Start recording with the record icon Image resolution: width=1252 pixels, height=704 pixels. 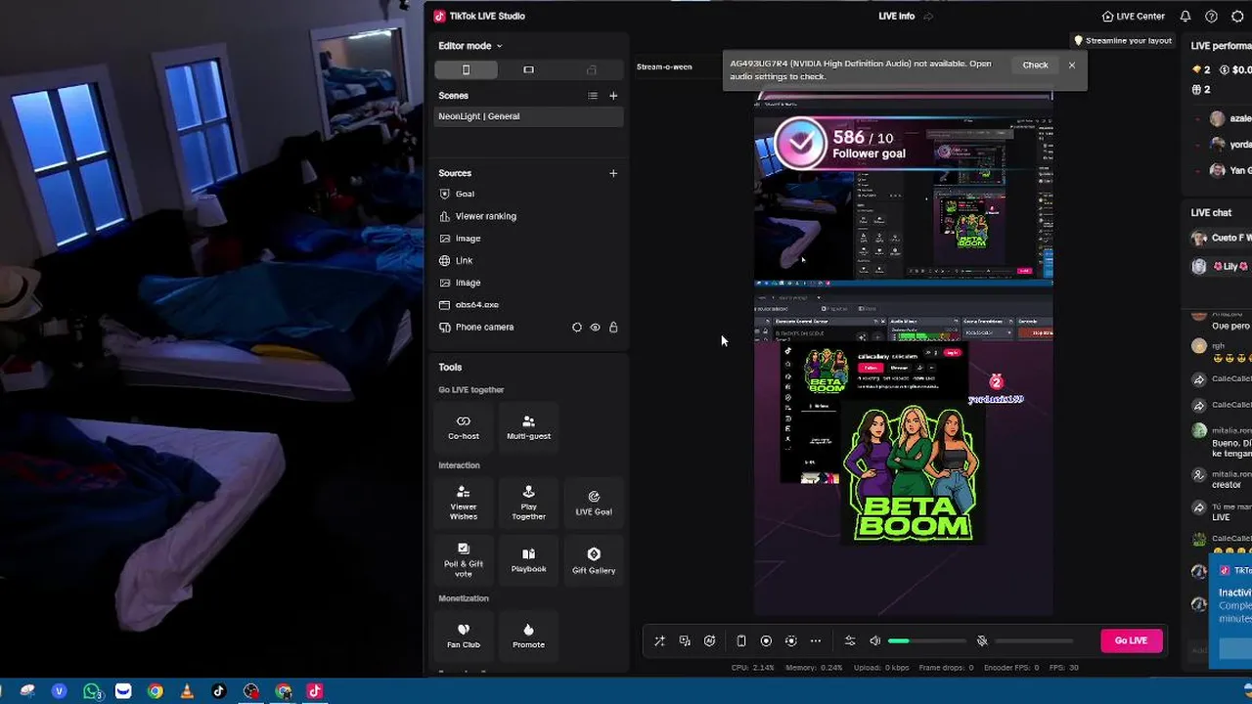pyautogui.click(x=766, y=641)
